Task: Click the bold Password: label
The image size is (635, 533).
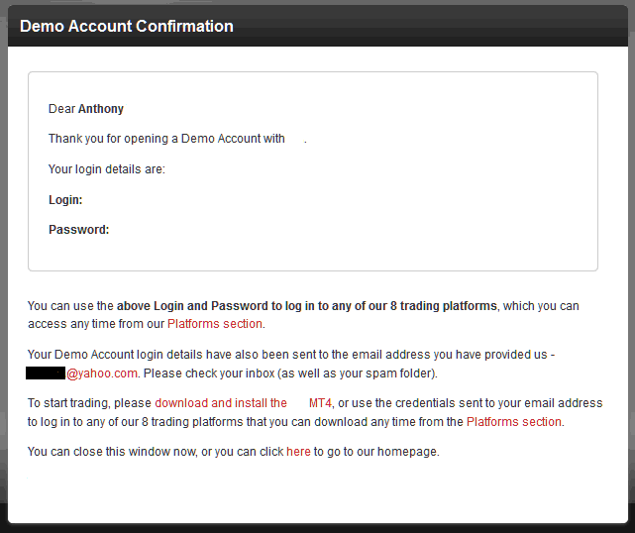Action: click(x=79, y=230)
